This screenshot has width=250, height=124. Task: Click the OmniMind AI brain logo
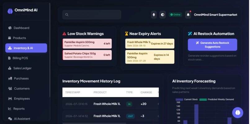coord(10,11)
